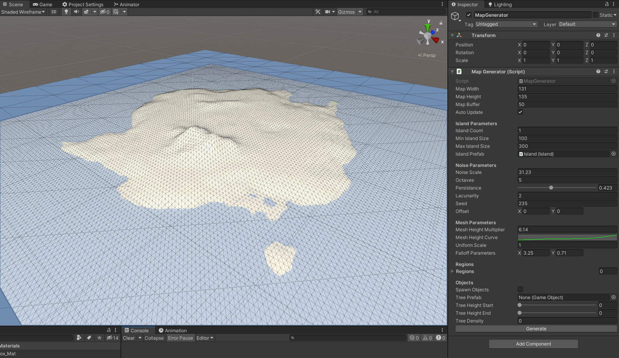Switch to the Lighting tab
Viewport: 619px width, 358px height.
pos(500,4)
